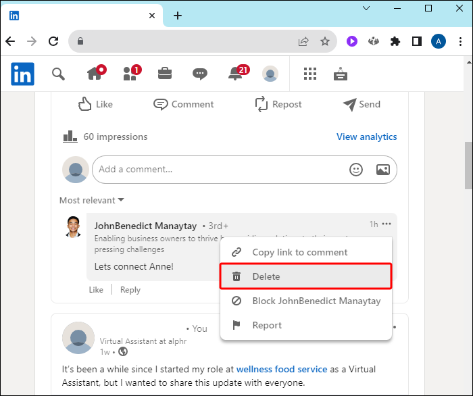
Task: Toggle the browser side panel
Action: [x=417, y=41]
